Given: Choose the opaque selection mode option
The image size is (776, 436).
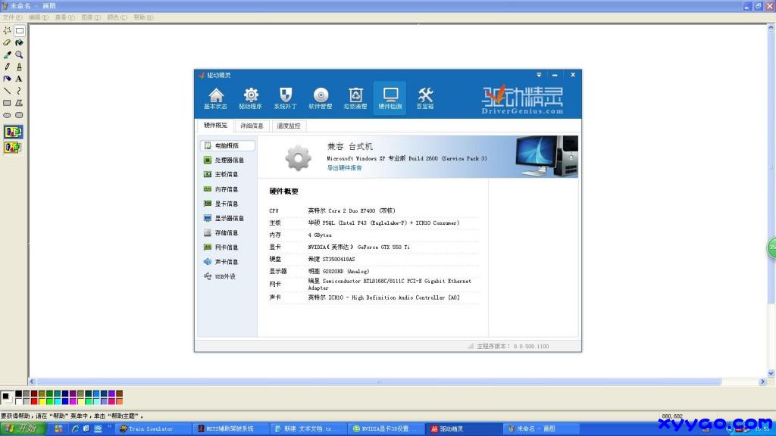Looking at the screenshot, I should coord(13,132).
